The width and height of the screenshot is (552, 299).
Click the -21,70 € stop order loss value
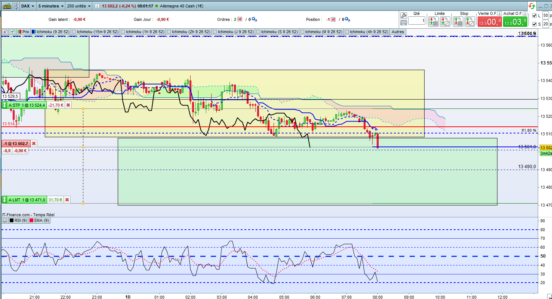pos(55,105)
